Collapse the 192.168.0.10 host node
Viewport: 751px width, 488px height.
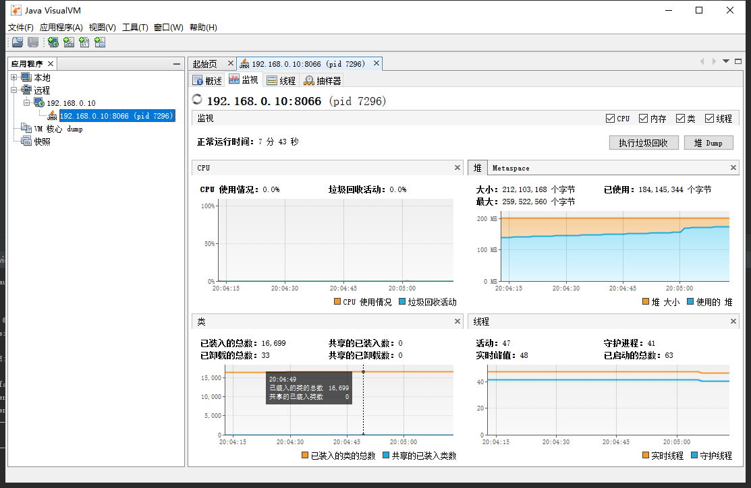[27, 102]
